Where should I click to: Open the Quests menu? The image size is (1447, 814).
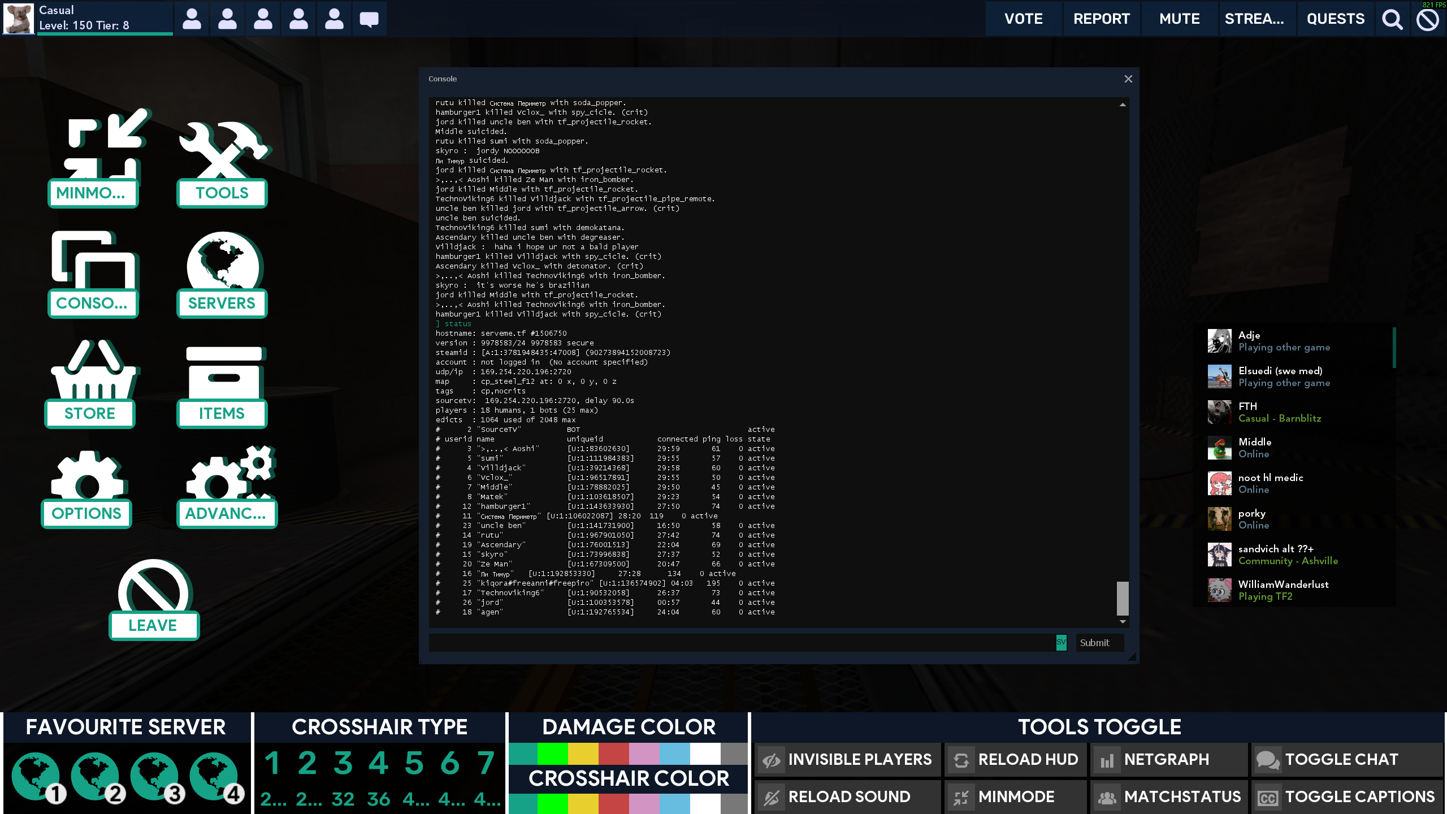pos(1335,19)
